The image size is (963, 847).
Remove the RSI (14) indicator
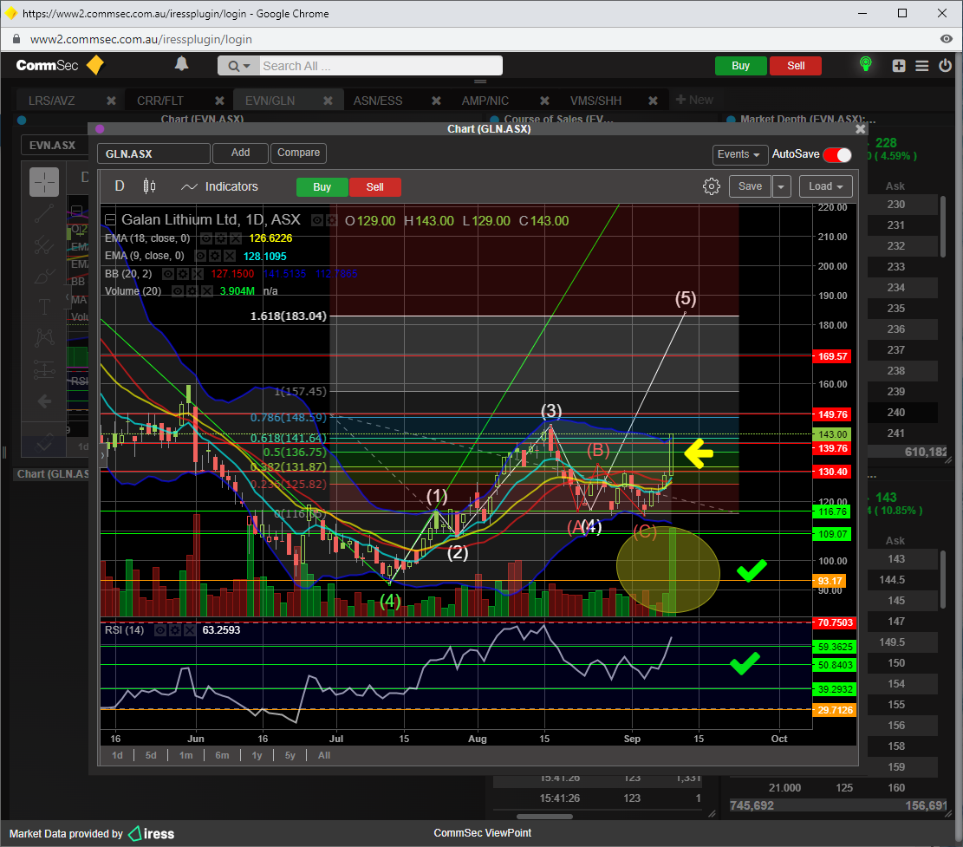point(189,630)
